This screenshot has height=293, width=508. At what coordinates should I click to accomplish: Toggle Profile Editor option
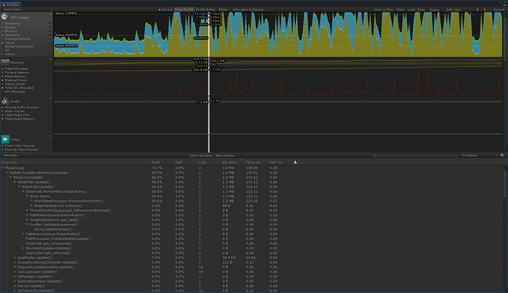205,10
